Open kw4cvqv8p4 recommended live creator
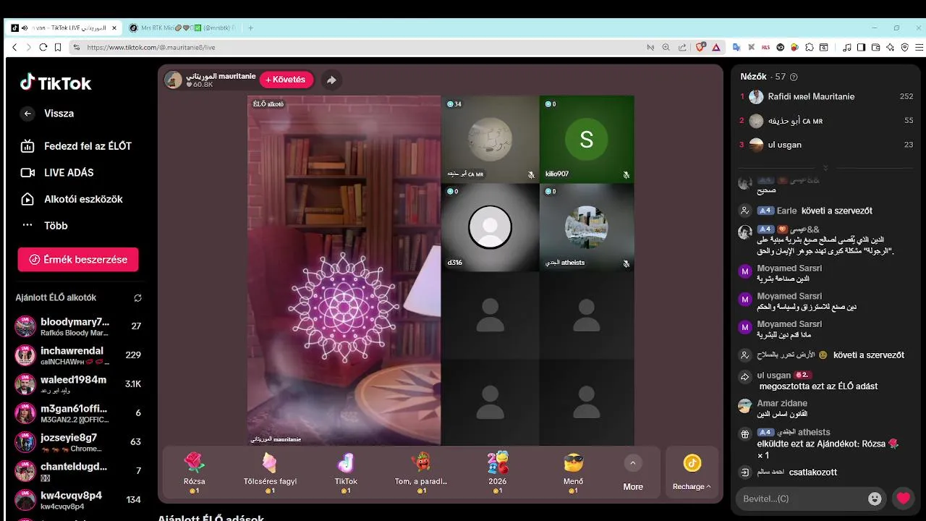The height and width of the screenshot is (521, 926). [x=78, y=500]
